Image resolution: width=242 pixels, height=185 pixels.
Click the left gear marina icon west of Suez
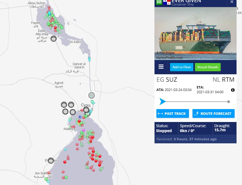pyautogui.click(x=65, y=111)
